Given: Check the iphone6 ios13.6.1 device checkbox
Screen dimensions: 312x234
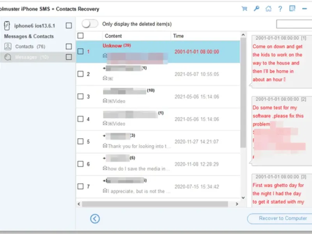Looking at the screenshot, I should [x=69, y=25].
